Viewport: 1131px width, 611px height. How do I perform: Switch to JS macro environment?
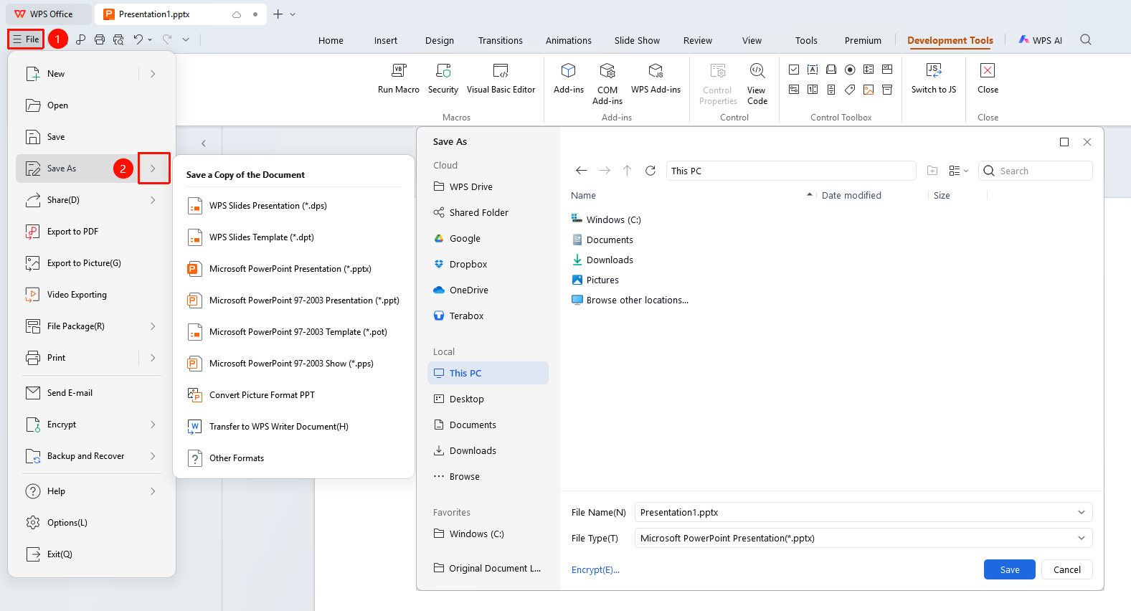coord(934,79)
